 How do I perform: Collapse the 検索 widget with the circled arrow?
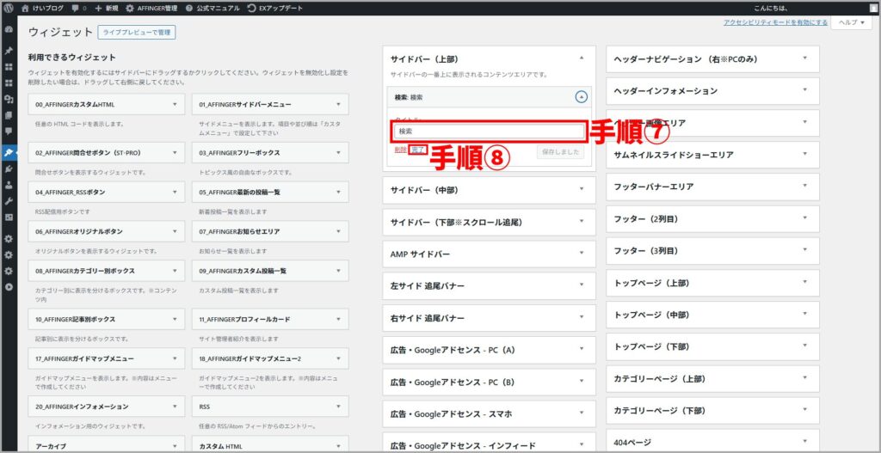point(582,97)
